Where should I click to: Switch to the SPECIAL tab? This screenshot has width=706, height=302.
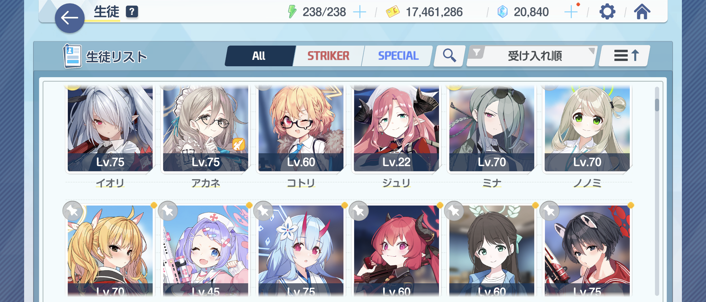click(x=398, y=56)
